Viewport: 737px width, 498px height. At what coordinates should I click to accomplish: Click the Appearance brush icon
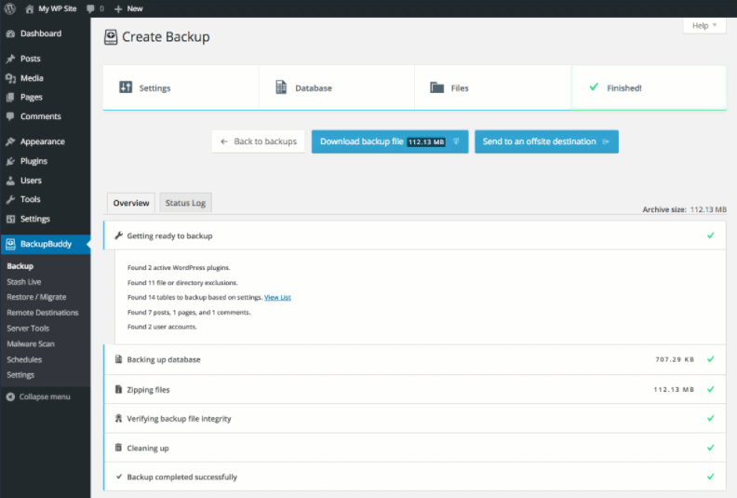pos(10,141)
